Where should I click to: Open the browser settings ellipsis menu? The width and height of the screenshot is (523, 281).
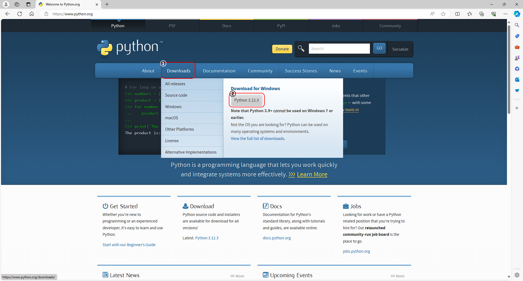506,14
